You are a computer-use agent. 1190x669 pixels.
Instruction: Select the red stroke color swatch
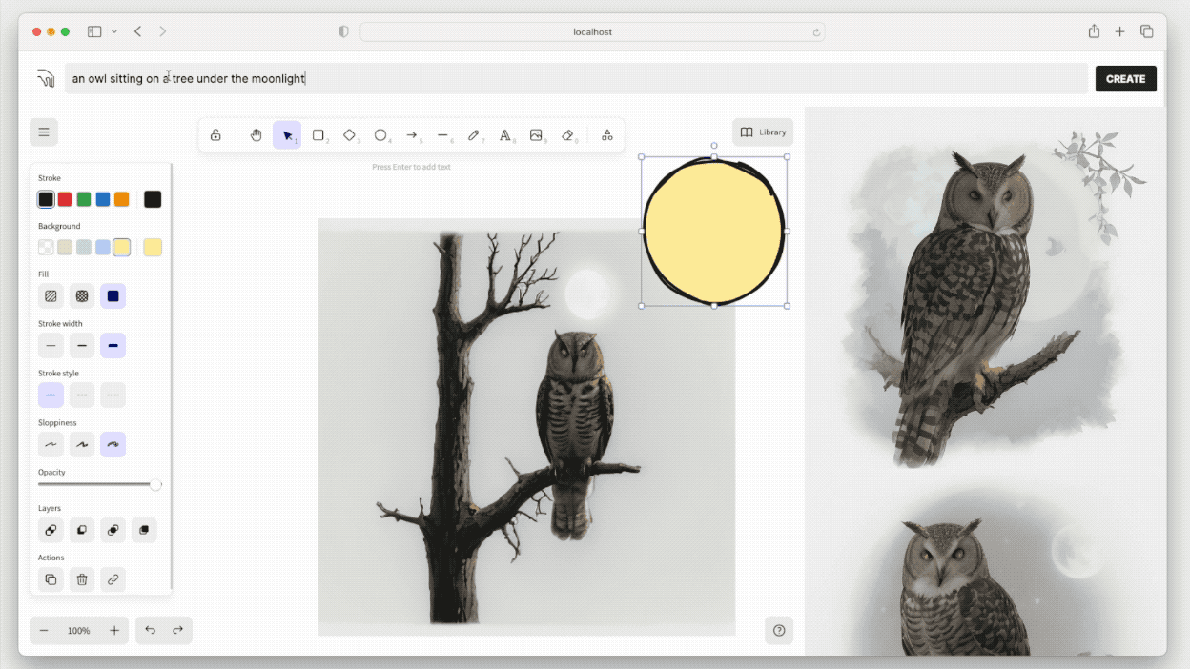(65, 199)
